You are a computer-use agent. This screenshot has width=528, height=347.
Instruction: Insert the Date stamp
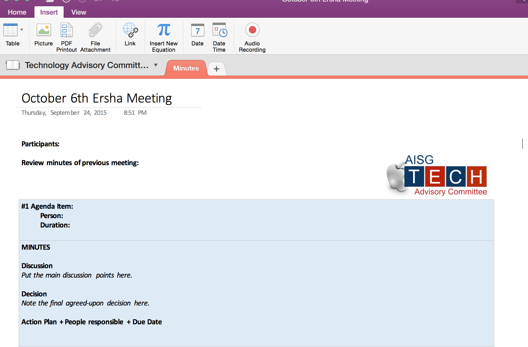[197, 30]
